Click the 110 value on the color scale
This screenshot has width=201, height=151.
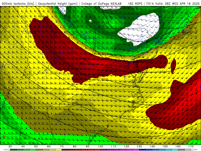[114, 146]
